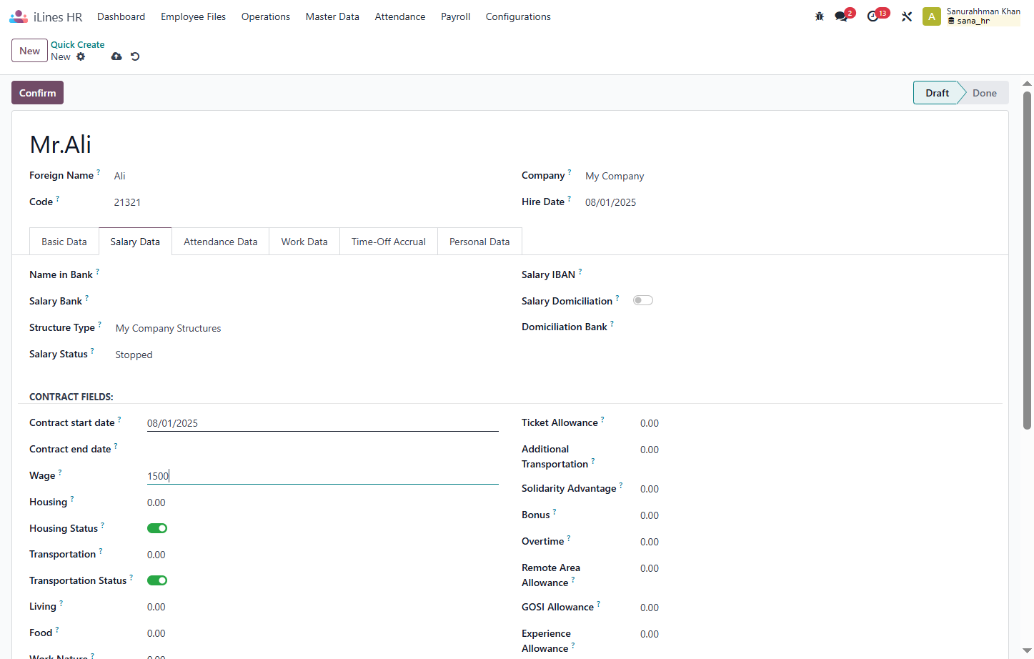Follow the Quick Create breadcrumb link
Image resolution: width=1034 pixels, height=659 pixels.
tap(77, 44)
